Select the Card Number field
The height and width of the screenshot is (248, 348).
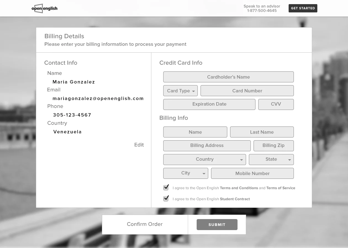click(x=247, y=90)
